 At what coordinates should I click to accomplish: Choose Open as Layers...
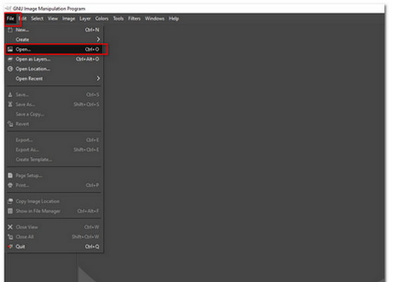(54, 59)
